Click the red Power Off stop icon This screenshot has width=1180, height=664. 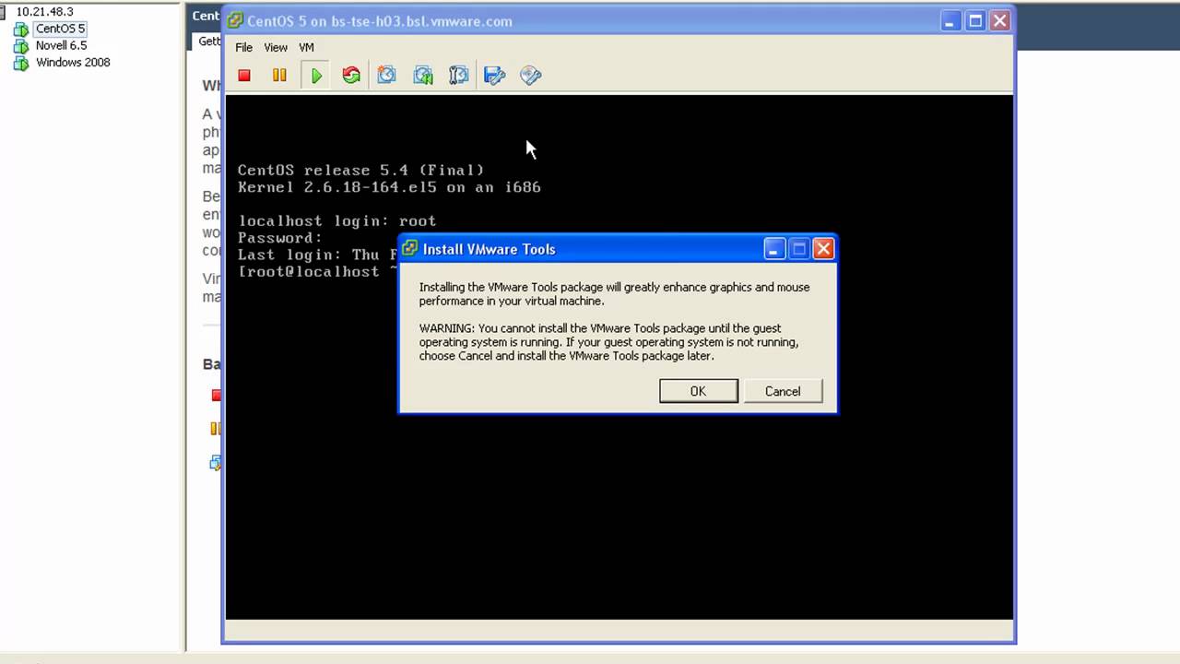click(244, 76)
